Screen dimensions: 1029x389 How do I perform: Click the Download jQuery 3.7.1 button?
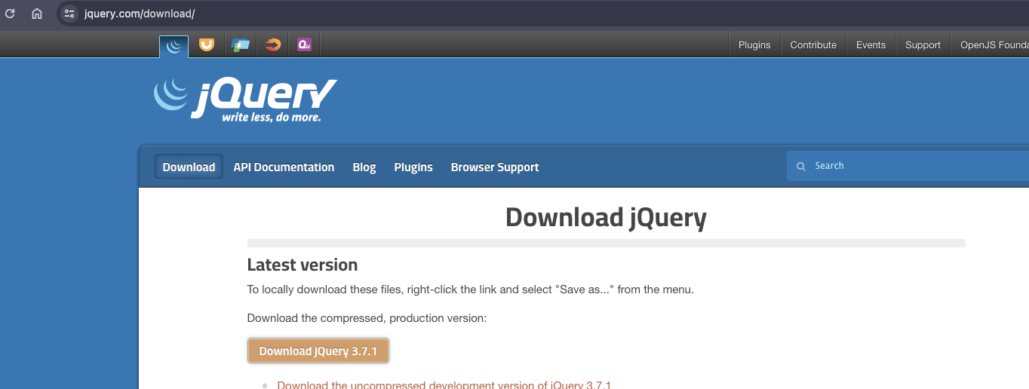coord(318,351)
